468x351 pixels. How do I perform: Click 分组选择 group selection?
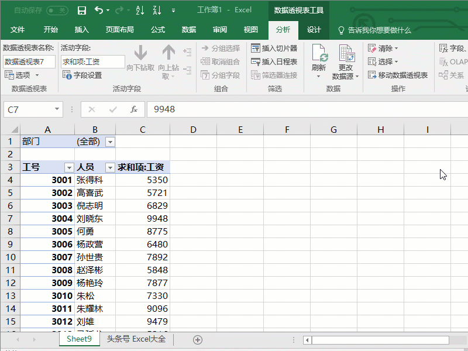(221, 48)
